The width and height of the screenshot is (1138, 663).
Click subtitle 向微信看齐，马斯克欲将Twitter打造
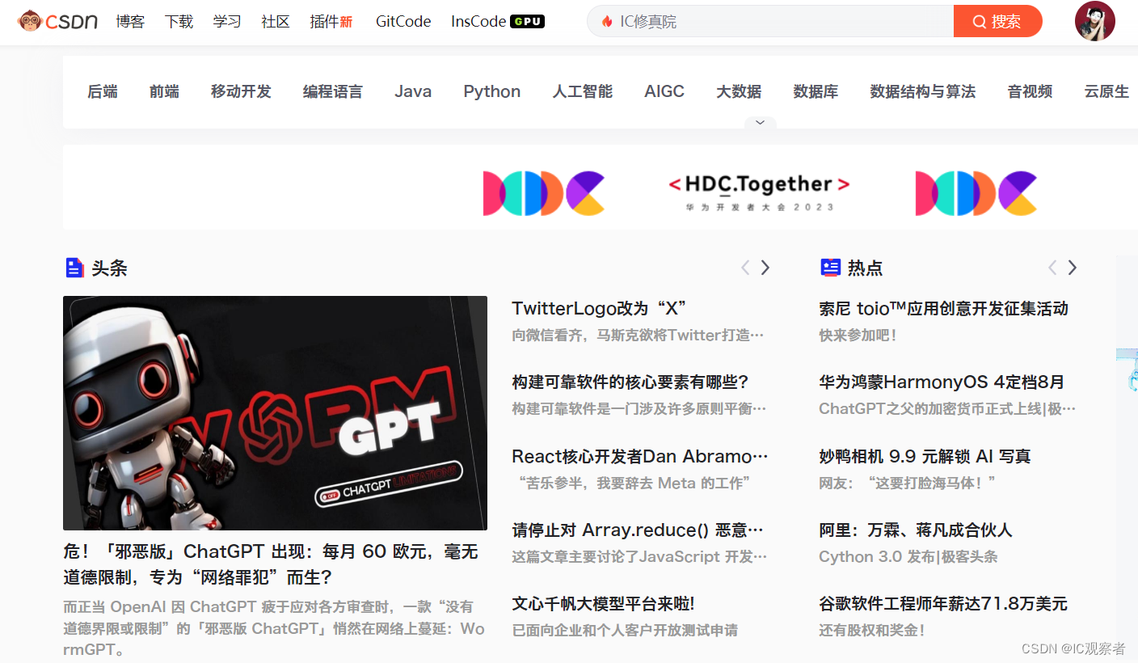[638, 335]
